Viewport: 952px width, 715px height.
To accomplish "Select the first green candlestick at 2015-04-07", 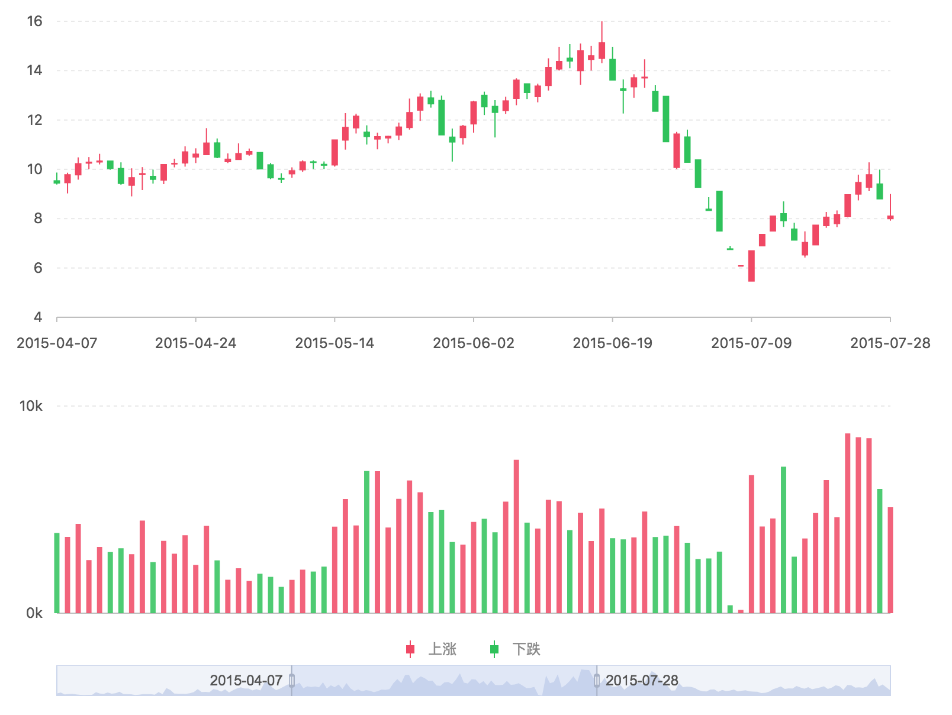I will pos(57,182).
